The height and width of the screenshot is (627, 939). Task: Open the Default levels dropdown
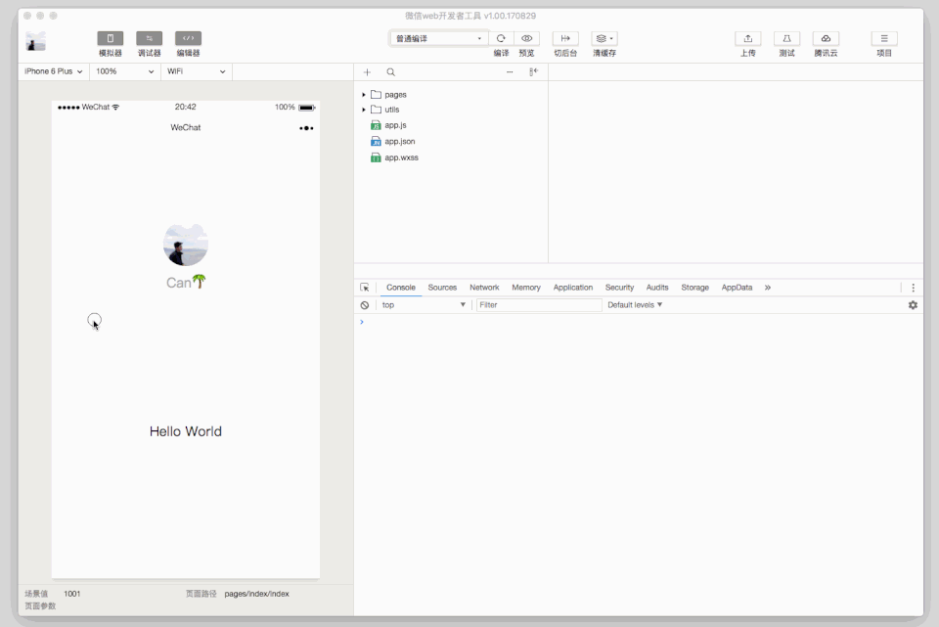click(x=636, y=305)
